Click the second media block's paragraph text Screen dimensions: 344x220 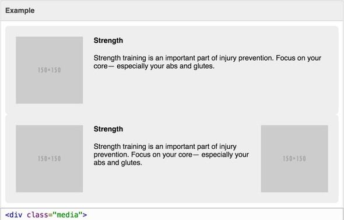coord(171,155)
